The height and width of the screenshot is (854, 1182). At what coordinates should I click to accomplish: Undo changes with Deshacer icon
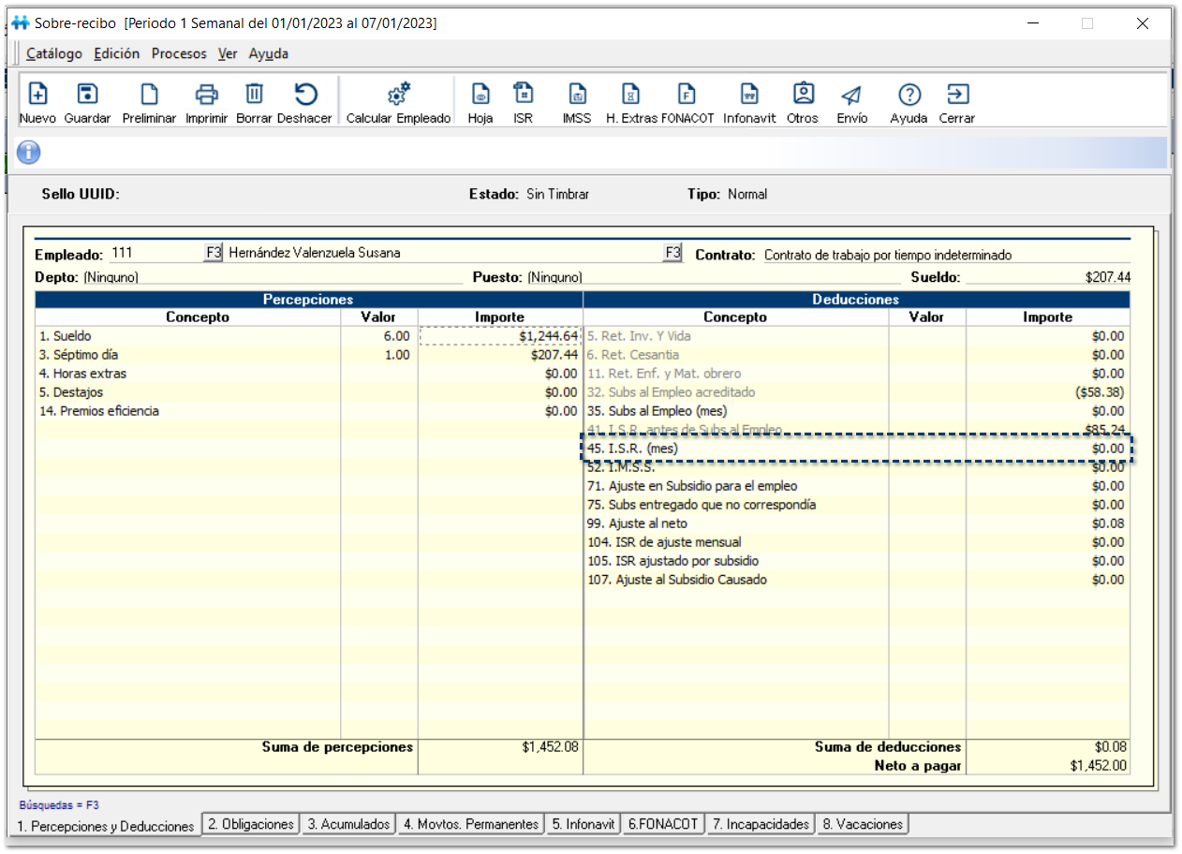[304, 95]
